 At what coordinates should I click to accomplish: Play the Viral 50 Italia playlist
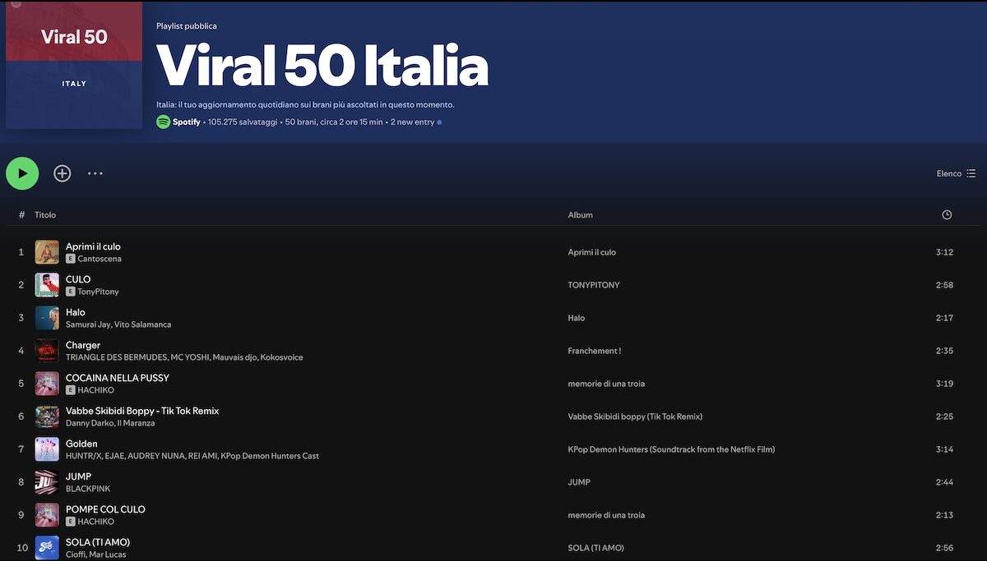(22, 172)
